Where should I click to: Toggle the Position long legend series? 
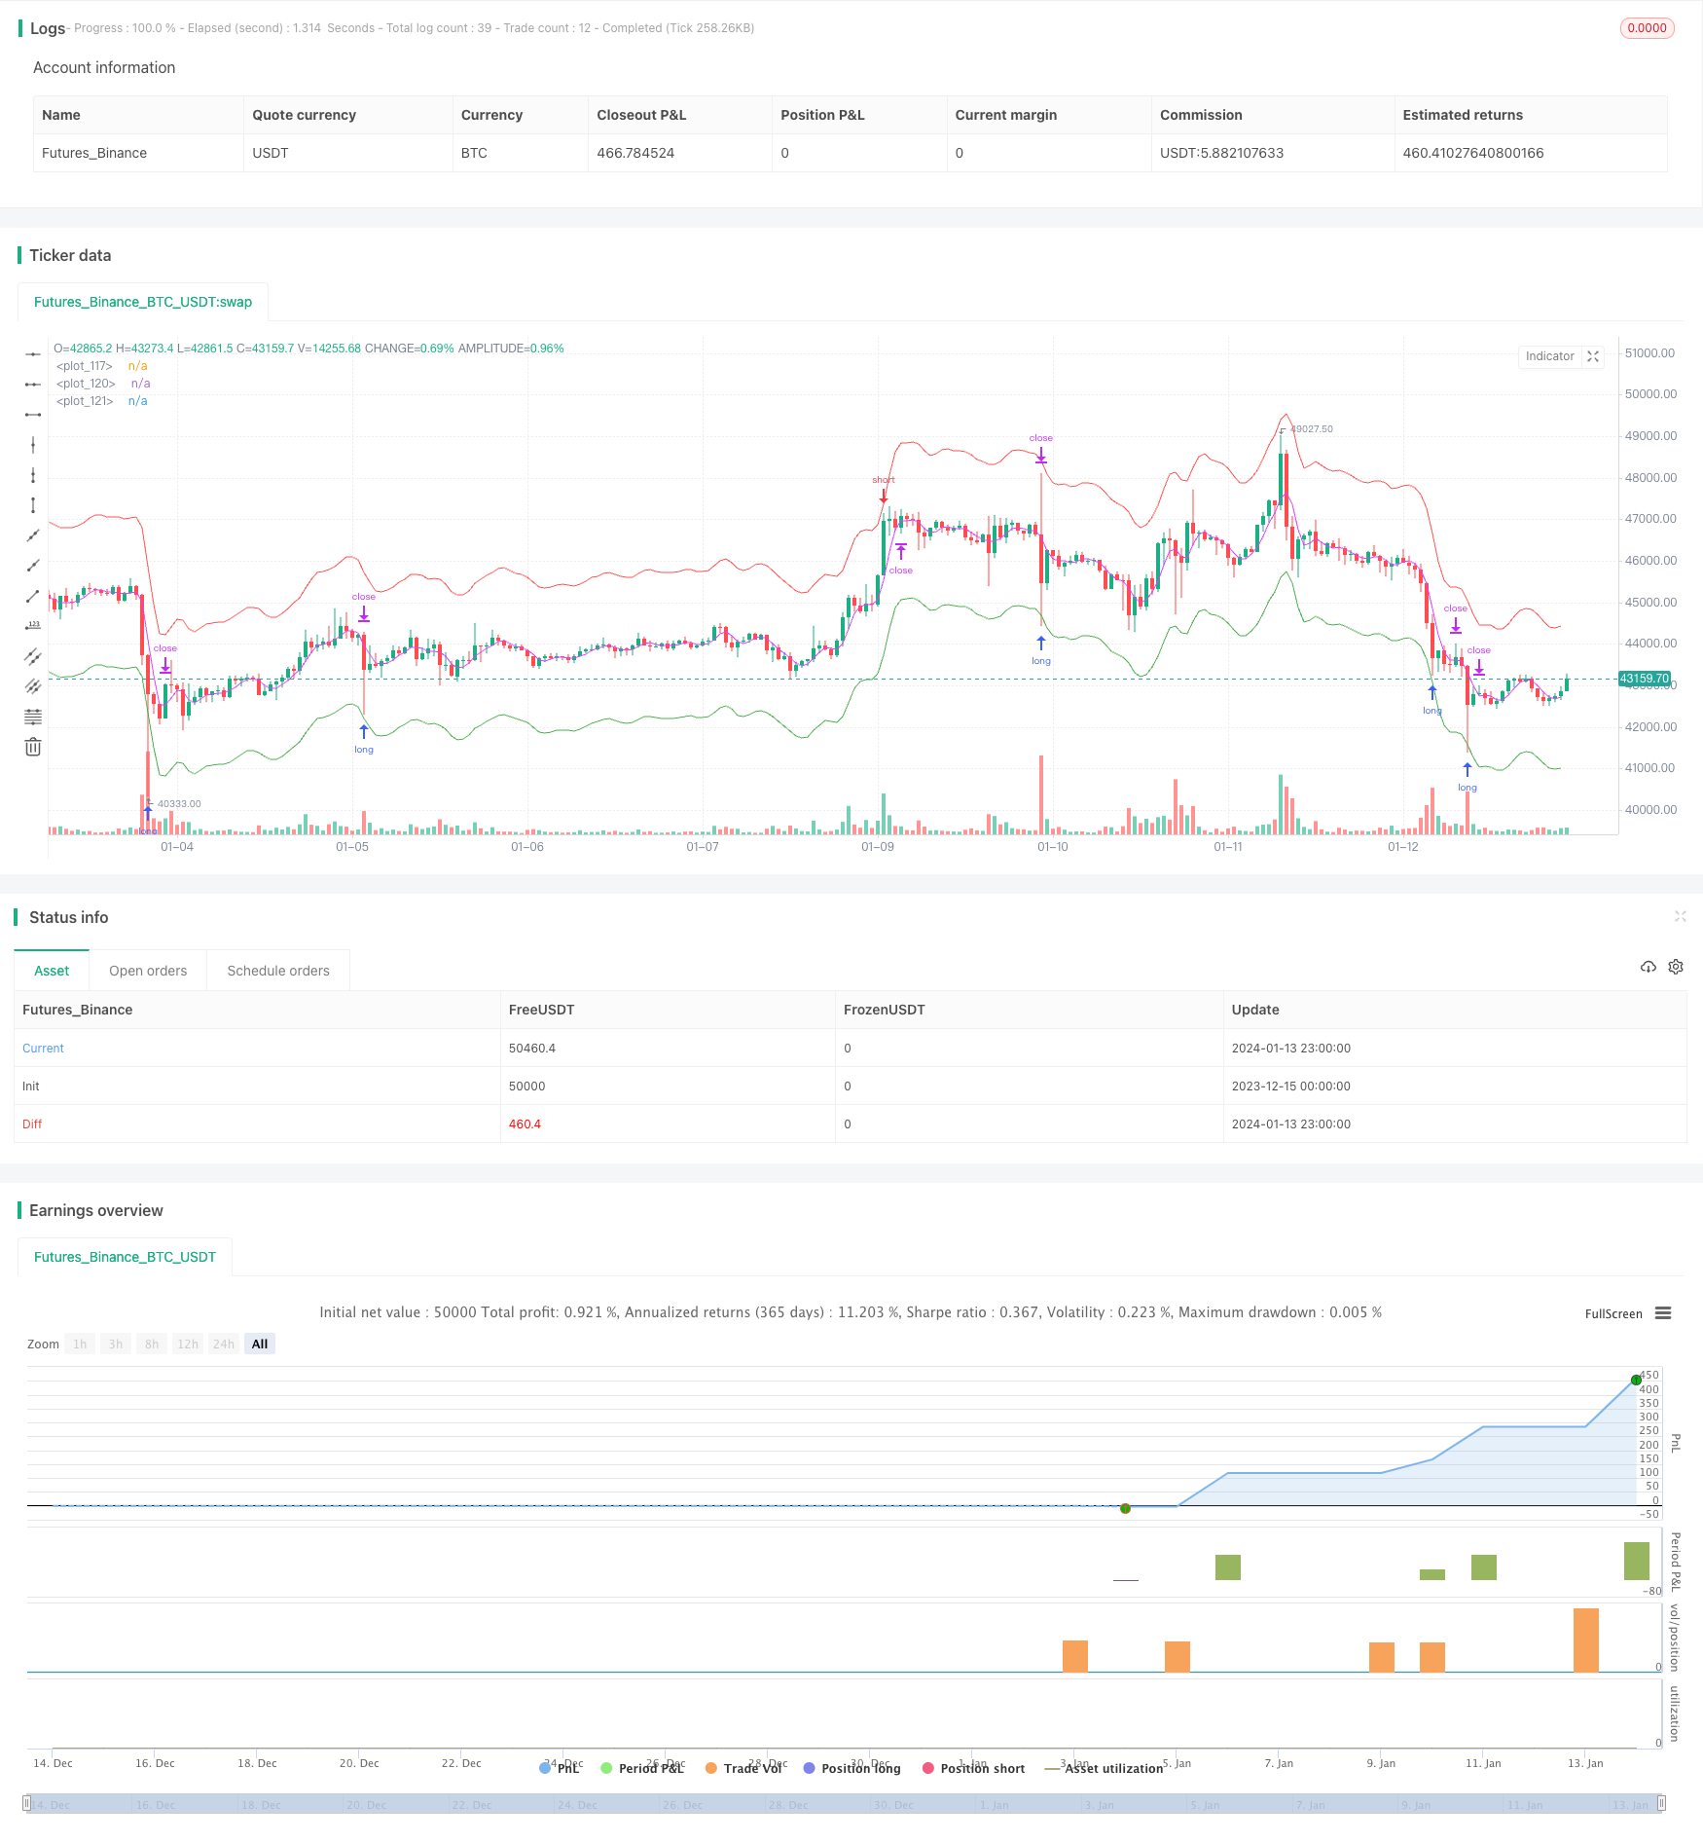point(851,1768)
